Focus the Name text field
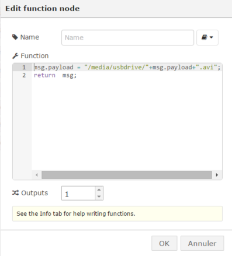The width and height of the screenshot is (232, 256). pos(127,37)
